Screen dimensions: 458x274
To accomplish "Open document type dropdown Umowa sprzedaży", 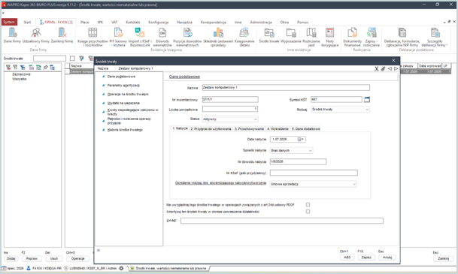I will [x=313, y=184].
